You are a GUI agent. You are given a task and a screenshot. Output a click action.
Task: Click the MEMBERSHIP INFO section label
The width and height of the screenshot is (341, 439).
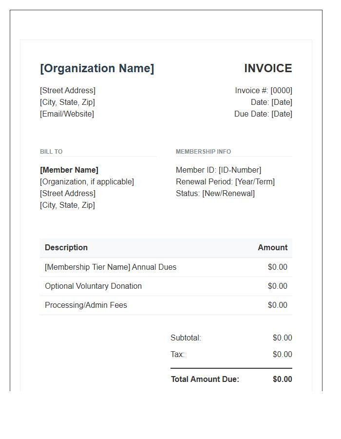(x=203, y=152)
